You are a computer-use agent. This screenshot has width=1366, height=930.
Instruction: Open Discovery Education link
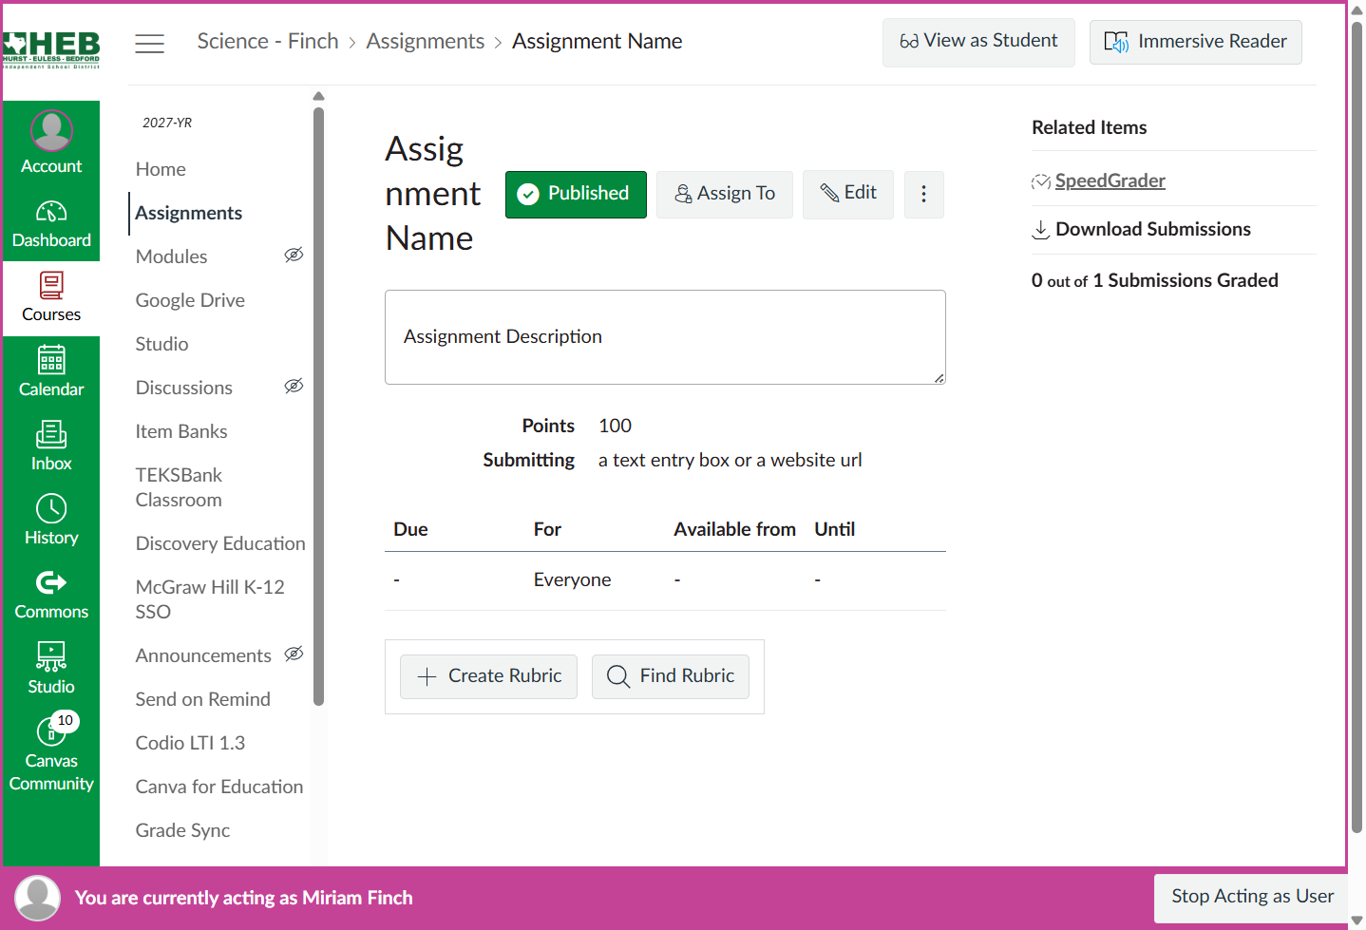pyautogui.click(x=220, y=543)
